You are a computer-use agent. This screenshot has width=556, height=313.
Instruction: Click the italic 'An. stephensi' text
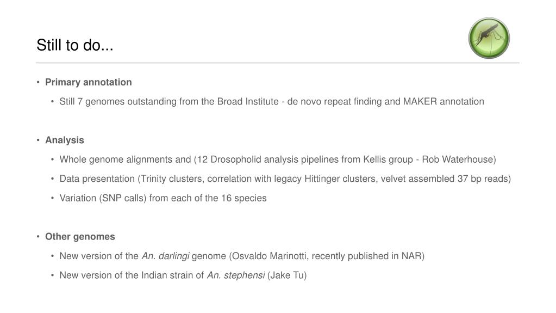[236, 275]
